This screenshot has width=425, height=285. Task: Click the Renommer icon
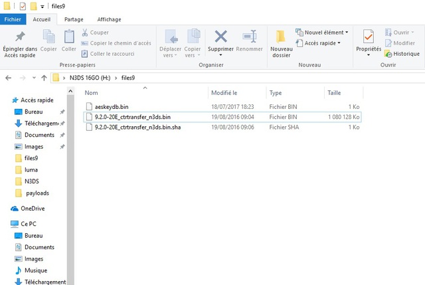point(249,38)
